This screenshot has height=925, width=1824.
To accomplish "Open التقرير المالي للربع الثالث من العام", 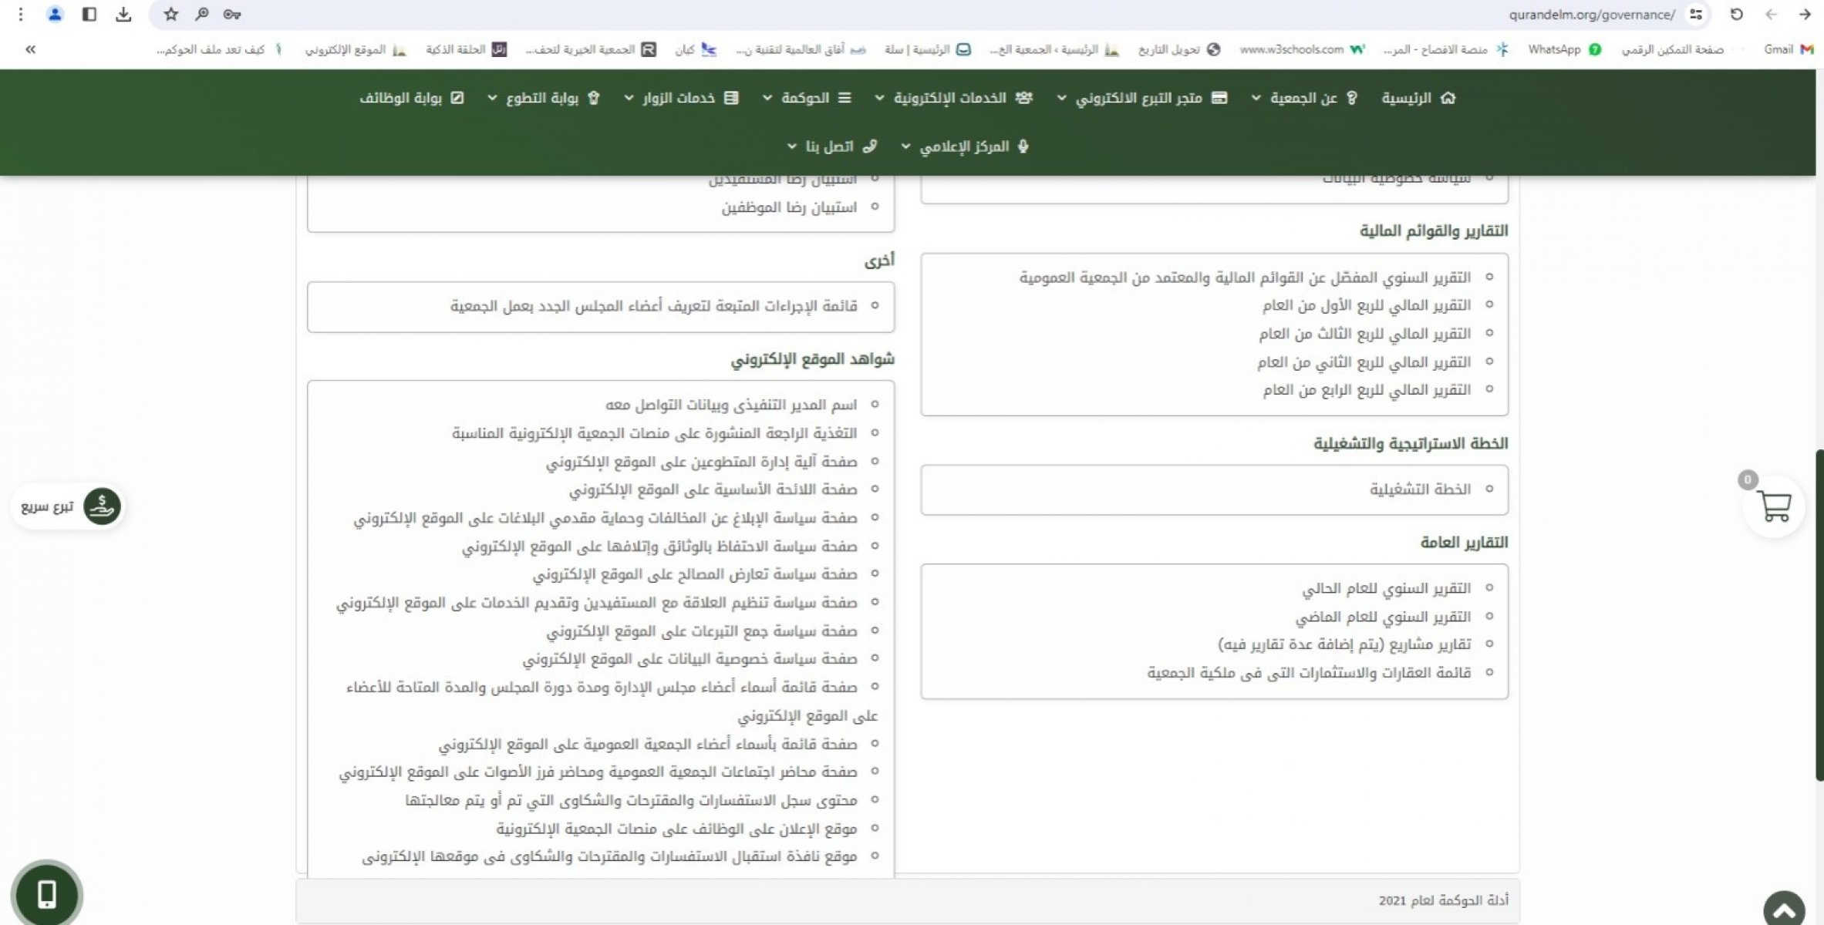I will (x=1364, y=335).
